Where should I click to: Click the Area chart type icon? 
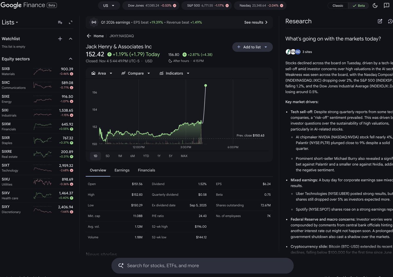[x=93, y=73]
